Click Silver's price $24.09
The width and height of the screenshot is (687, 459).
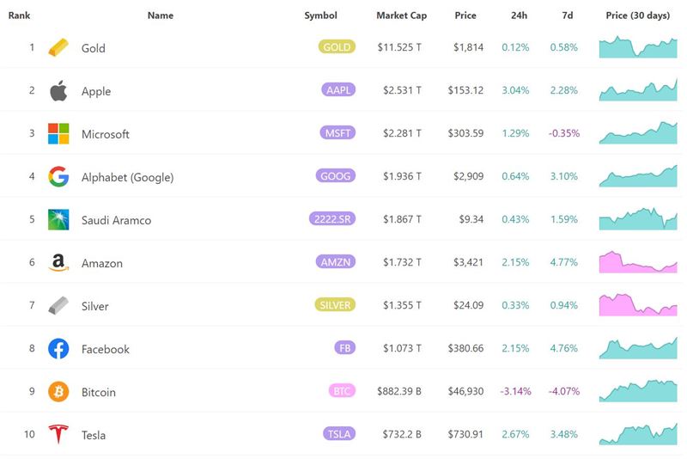(x=468, y=305)
